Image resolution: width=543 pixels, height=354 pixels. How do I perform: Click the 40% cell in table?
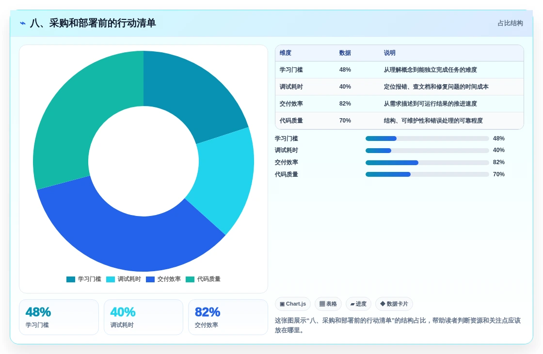(x=345, y=87)
